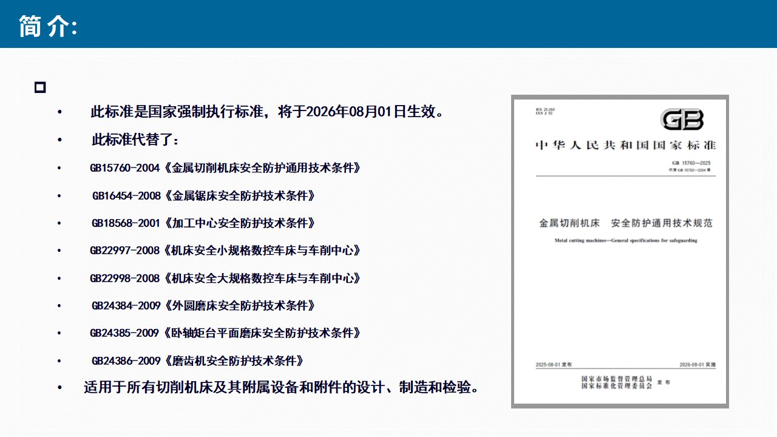Click the 中华人民共和国国家标准 heading on the cover
Viewport: 777px width, 437px height.
pos(625,146)
